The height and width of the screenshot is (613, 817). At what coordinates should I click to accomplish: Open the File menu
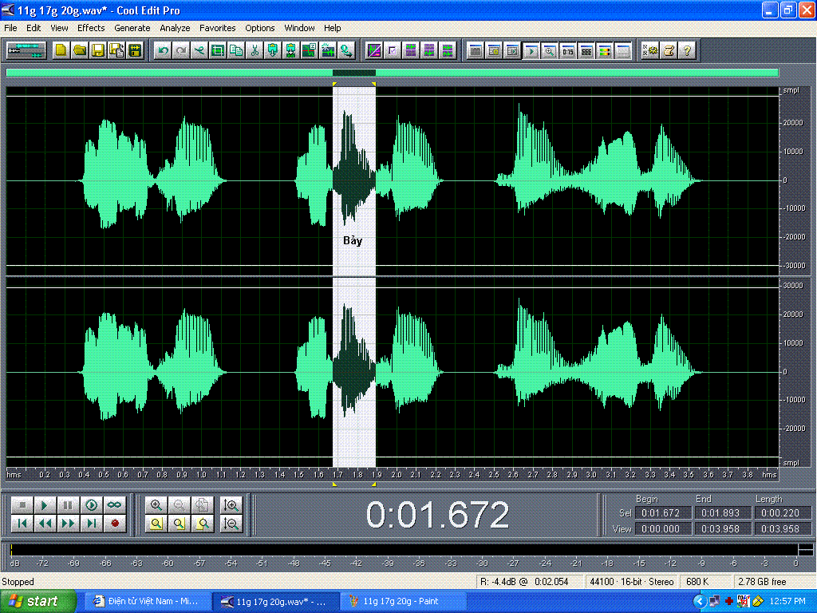[x=10, y=28]
